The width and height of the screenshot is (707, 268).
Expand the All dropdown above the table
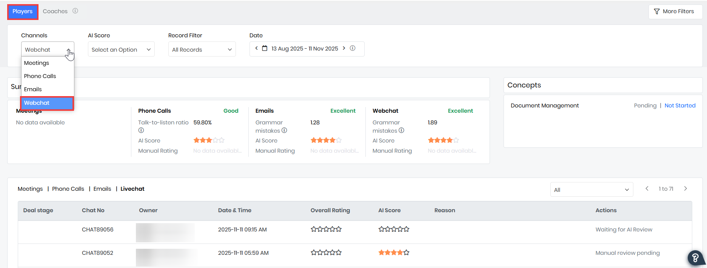click(x=591, y=190)
